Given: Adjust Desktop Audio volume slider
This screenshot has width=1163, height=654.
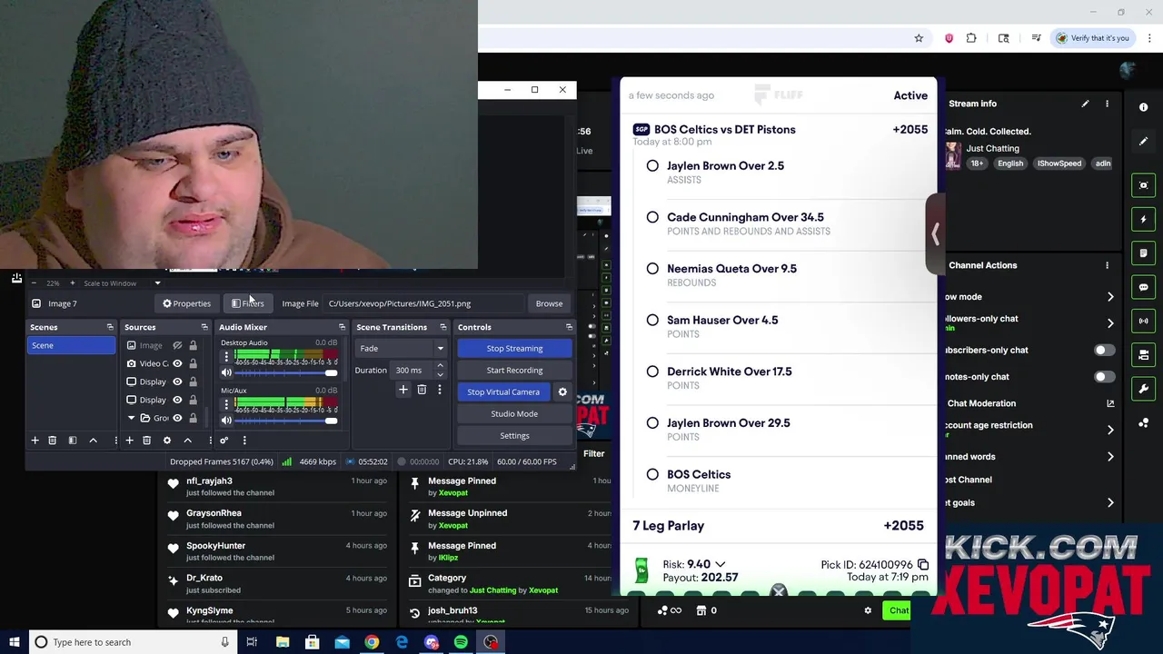Looking at the screenshot, I should [x=285, y=372].
